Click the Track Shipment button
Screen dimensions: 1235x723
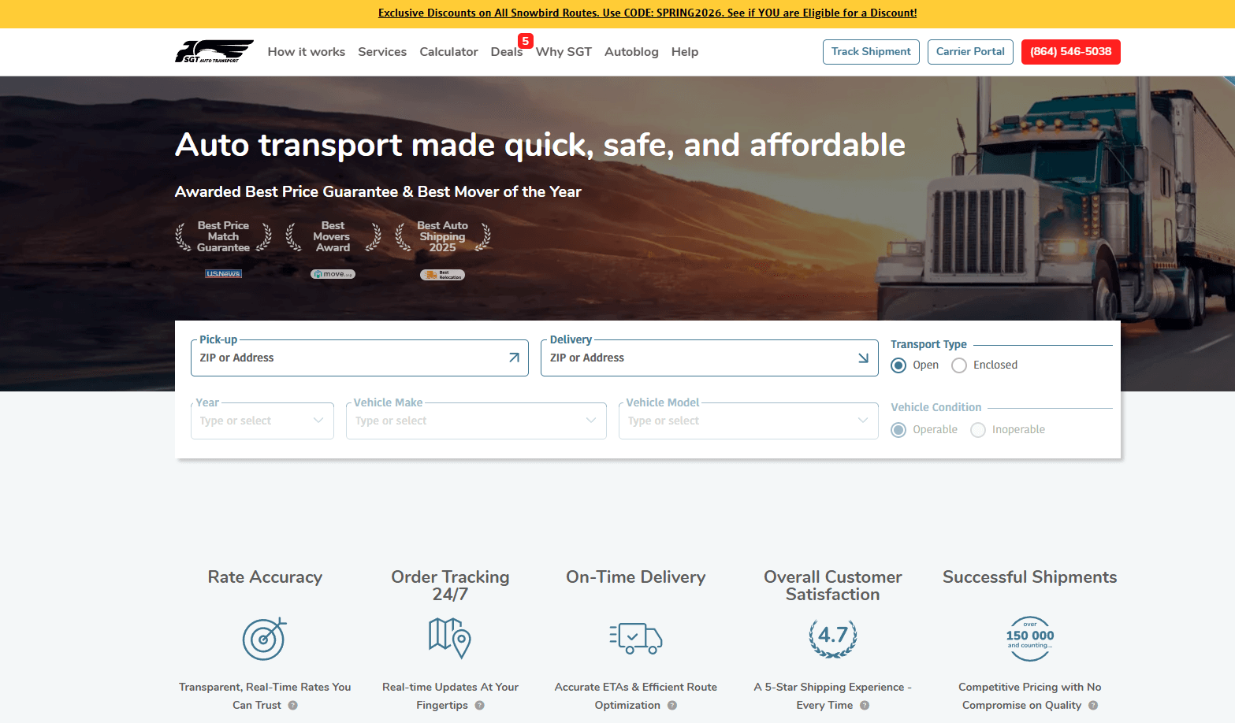[870, 52]
